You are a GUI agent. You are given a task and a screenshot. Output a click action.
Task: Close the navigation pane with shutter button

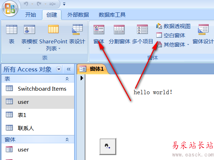click(68, 69)
